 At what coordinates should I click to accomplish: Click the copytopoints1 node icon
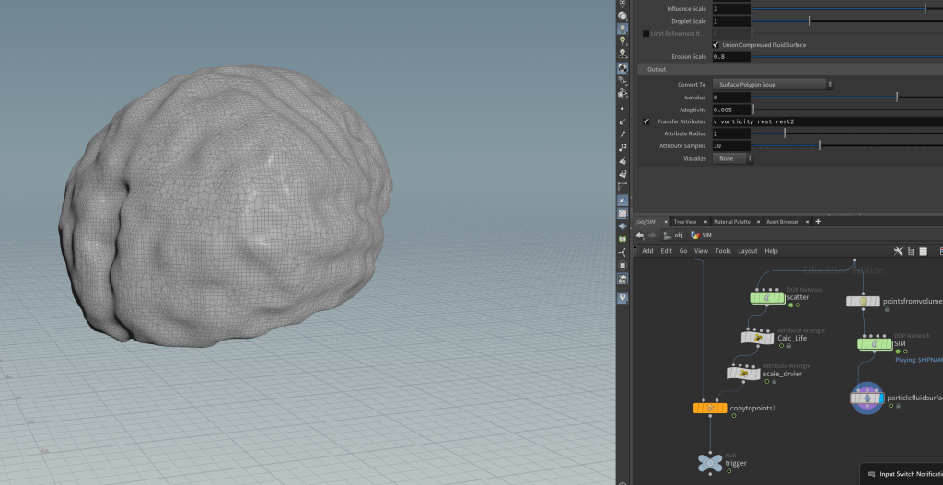click(710, 407)
